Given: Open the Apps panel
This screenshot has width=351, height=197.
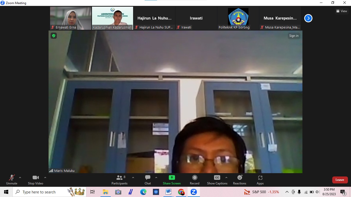Looking at the screenshot, I should coord(260,180).
